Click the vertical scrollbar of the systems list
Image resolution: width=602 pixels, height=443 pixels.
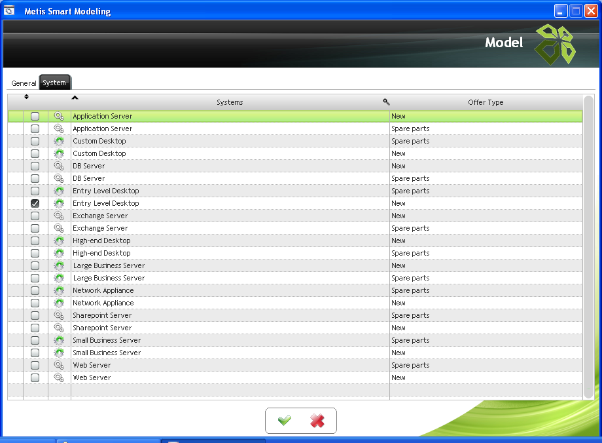(588, 247)
